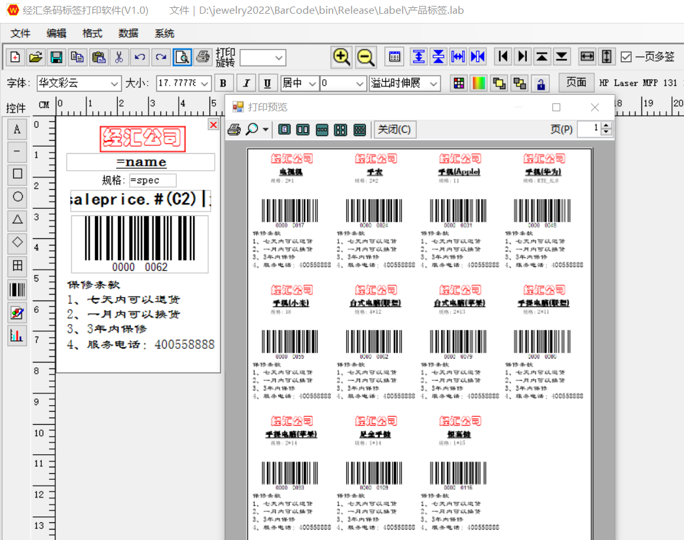This screenshot has height=540, width=684.
Task: Undo the last edit
Action: 140,57
